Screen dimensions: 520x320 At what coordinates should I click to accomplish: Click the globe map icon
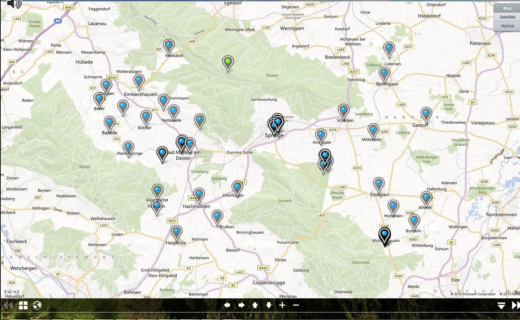coord(37,305)
